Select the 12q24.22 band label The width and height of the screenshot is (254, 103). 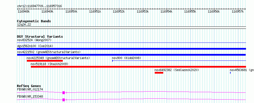click(x=24, y=25)
